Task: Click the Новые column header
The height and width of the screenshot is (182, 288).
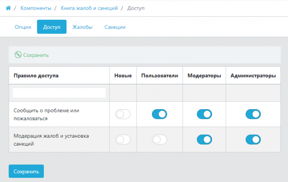Action: point(123,76)
